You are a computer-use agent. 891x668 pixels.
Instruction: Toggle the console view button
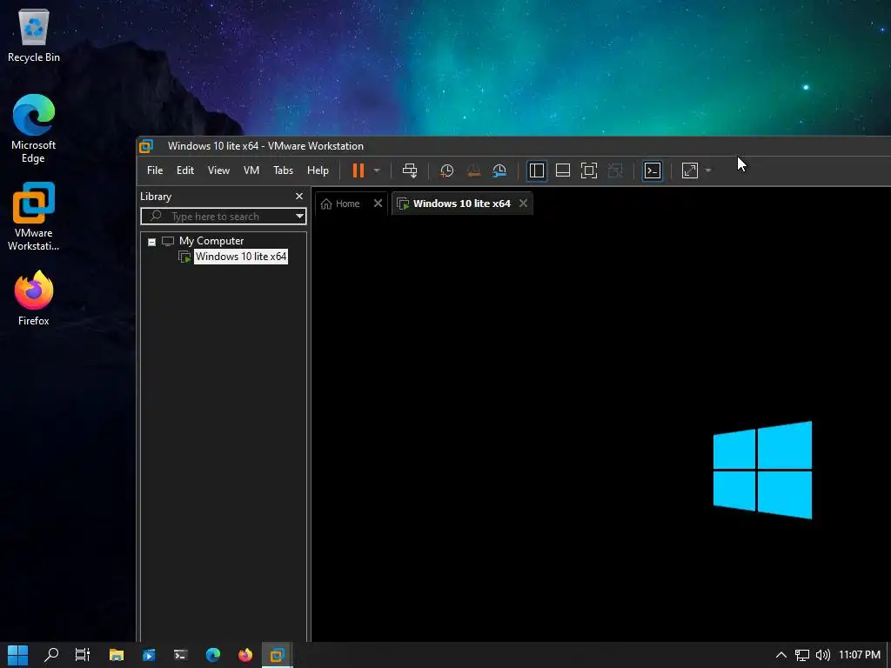click(653, 170)
